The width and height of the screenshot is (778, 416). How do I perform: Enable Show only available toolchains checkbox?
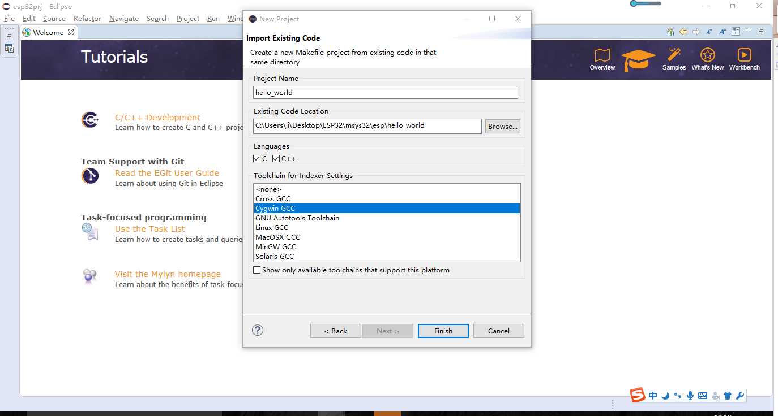tap(257, 270)
